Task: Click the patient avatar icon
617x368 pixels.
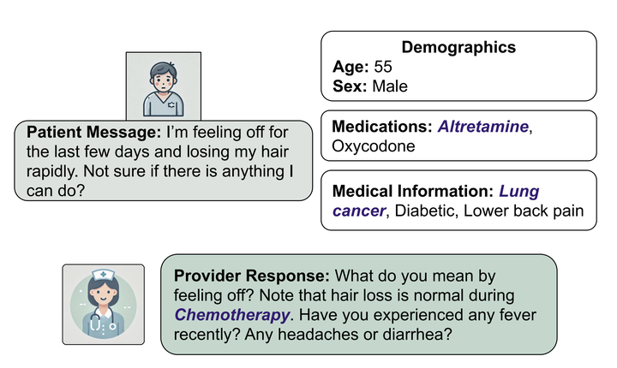Action: click(x=164, y=86)
